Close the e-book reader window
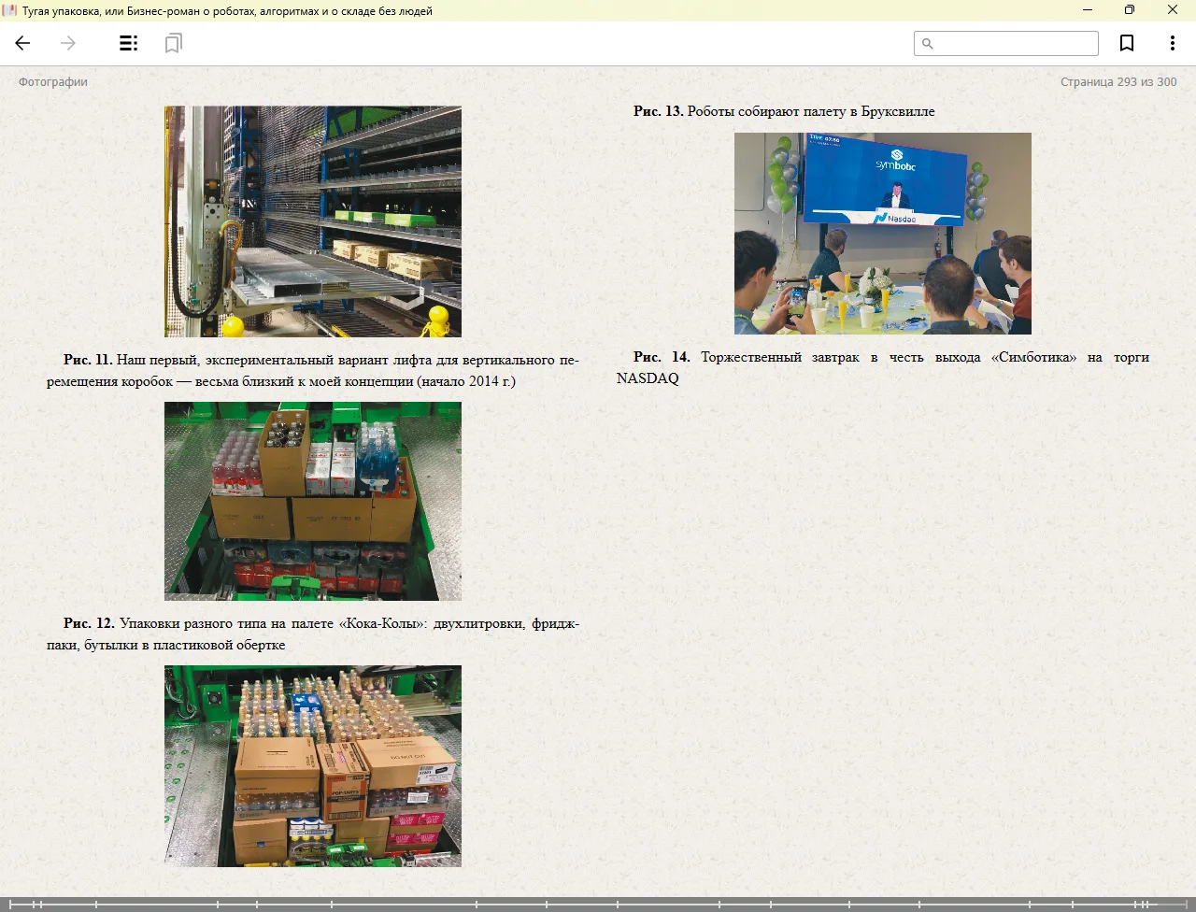The image size is (1196, 912). click(1173, 10)
